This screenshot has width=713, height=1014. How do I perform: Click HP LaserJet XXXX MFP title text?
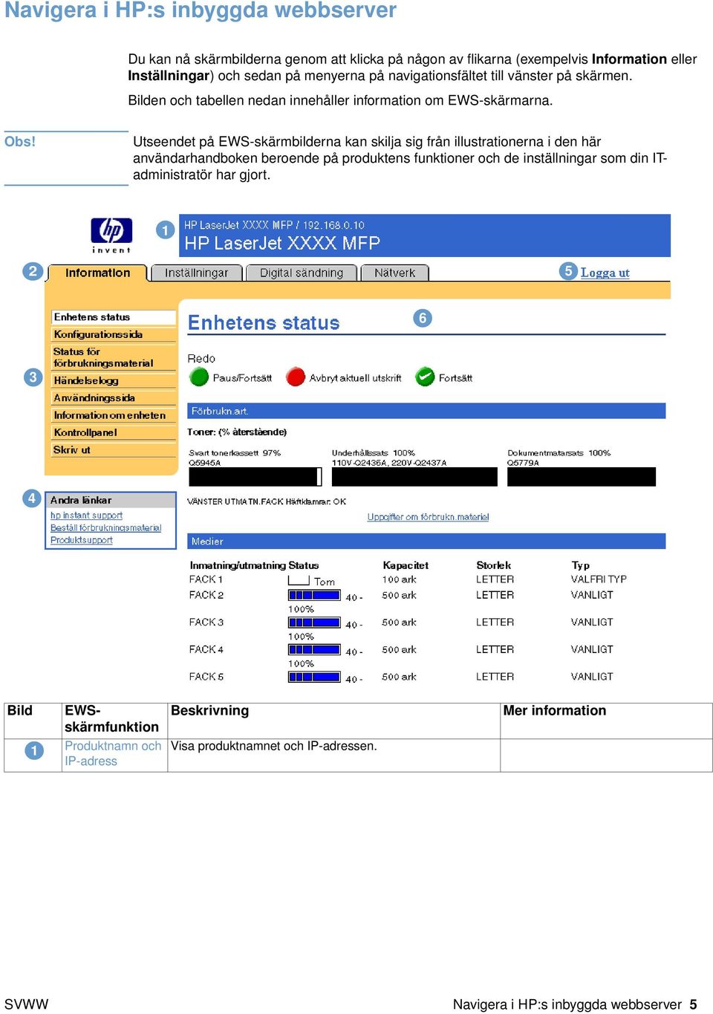(x=282, y=244)
